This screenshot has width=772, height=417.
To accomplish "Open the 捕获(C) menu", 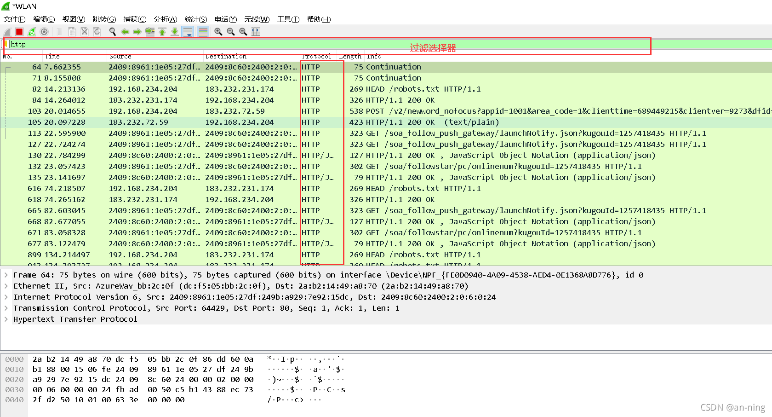I will [x=135, y=19].
